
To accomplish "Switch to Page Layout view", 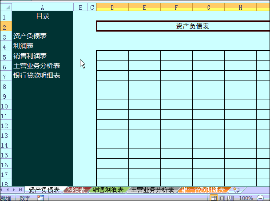I will (x=222, y=198).
